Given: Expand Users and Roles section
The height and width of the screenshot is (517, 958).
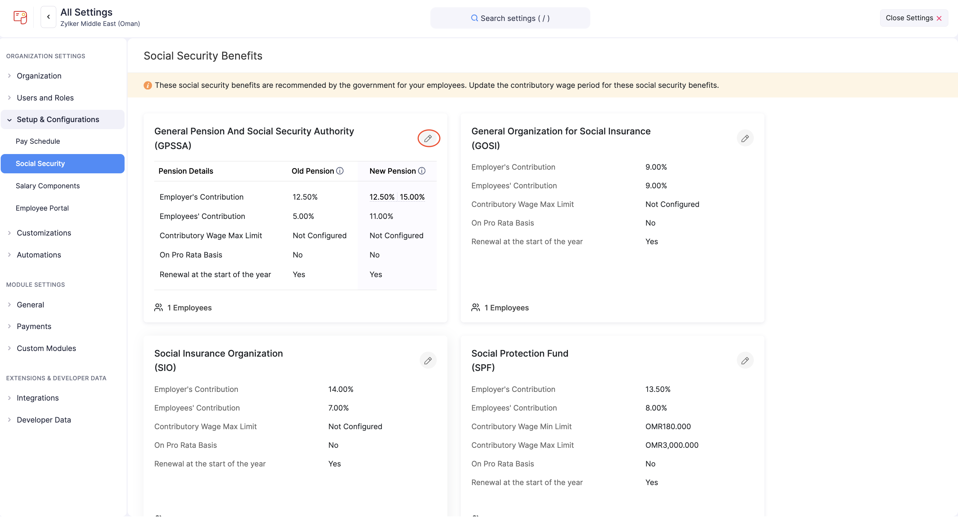Looking at the screenshot, I should click(45, 98).
